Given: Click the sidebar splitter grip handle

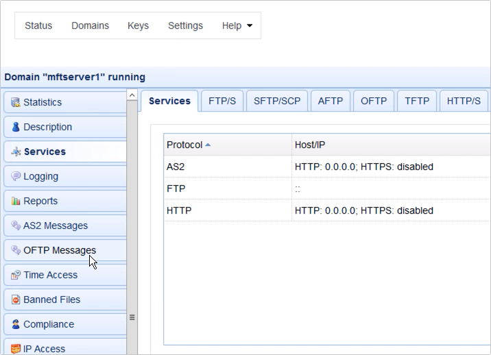Looking at the screenshot, I should click(x=132, y=317).
